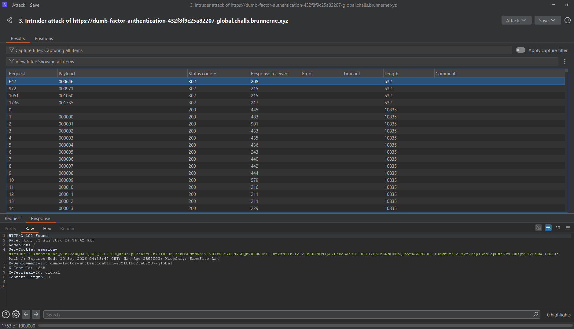574x329 pixels.
Task: Click the help question mark icon
Action: point(6,314)
